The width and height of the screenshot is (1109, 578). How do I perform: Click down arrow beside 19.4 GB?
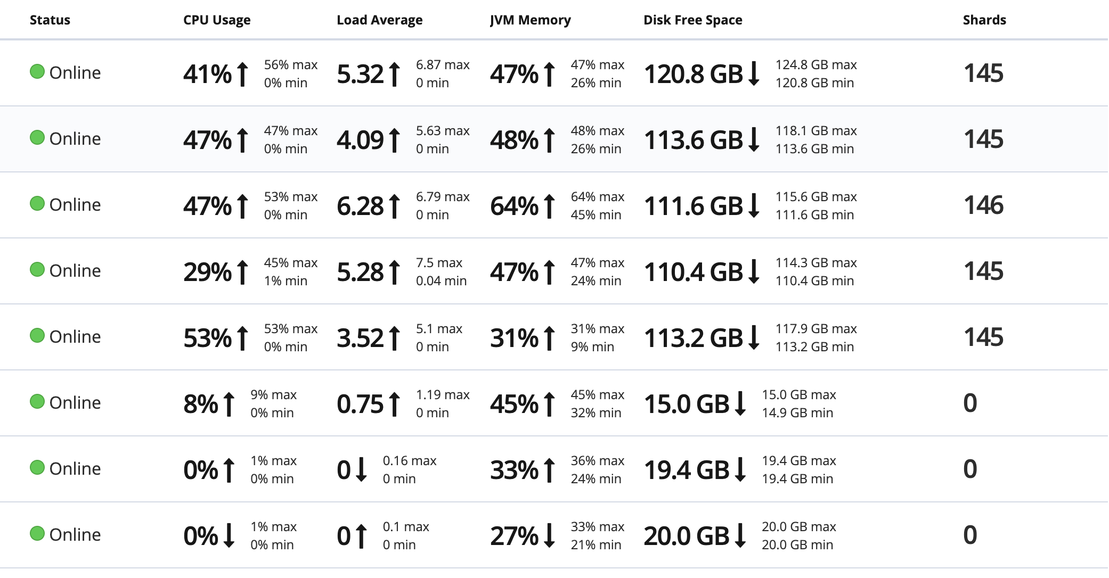pos(740,470)
